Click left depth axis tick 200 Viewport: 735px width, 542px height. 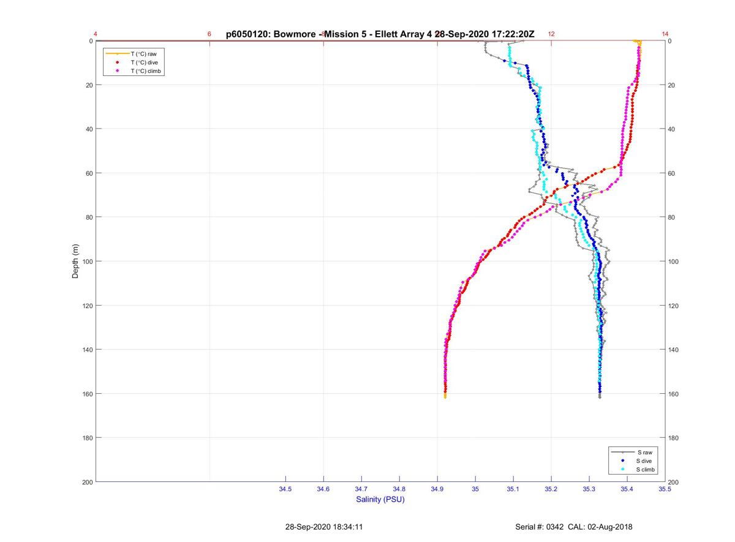coord(87,482)
